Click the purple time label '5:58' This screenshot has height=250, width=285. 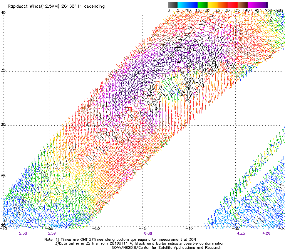pyautogui.click(x=23, y=233)
